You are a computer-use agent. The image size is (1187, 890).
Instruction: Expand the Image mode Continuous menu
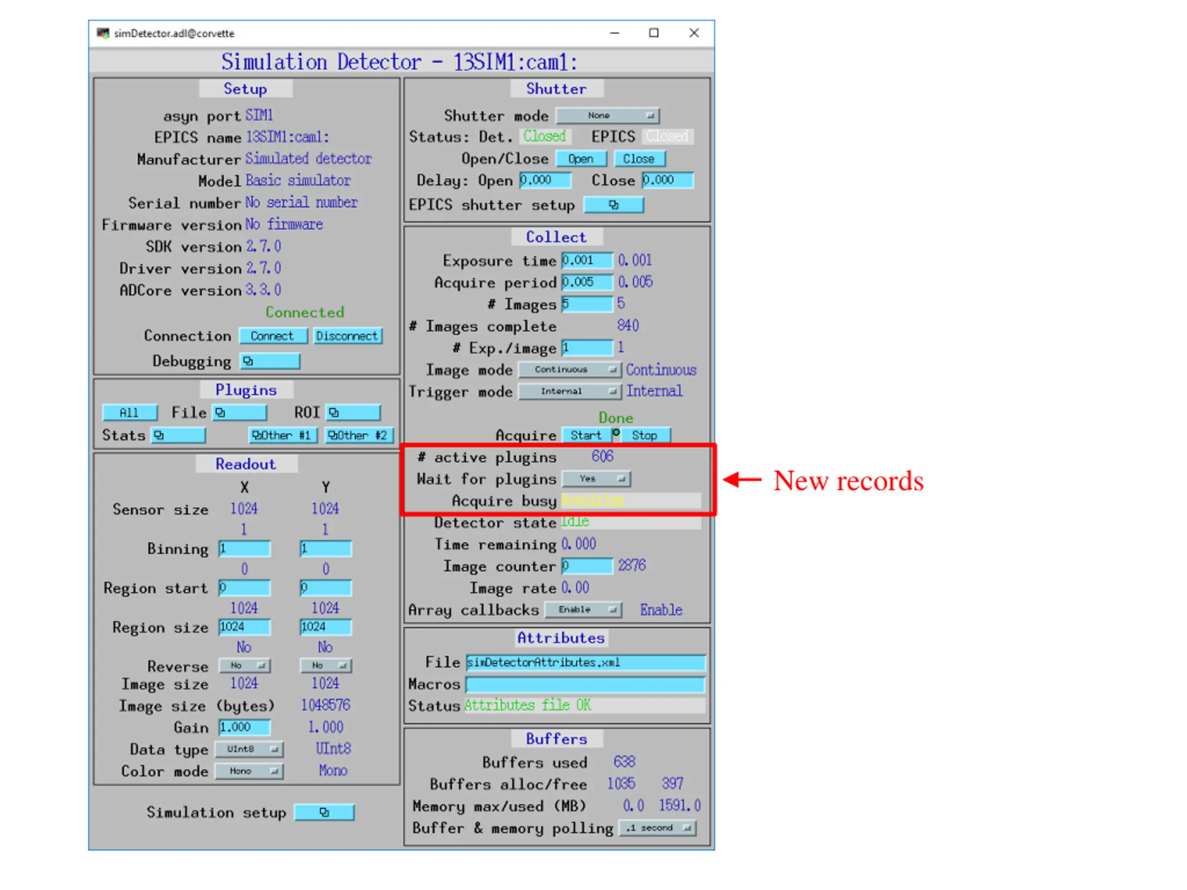point(569,369)
